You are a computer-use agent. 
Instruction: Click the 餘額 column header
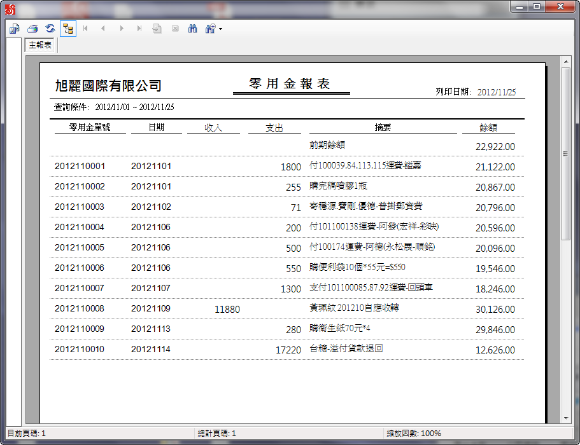pos(488,128)
